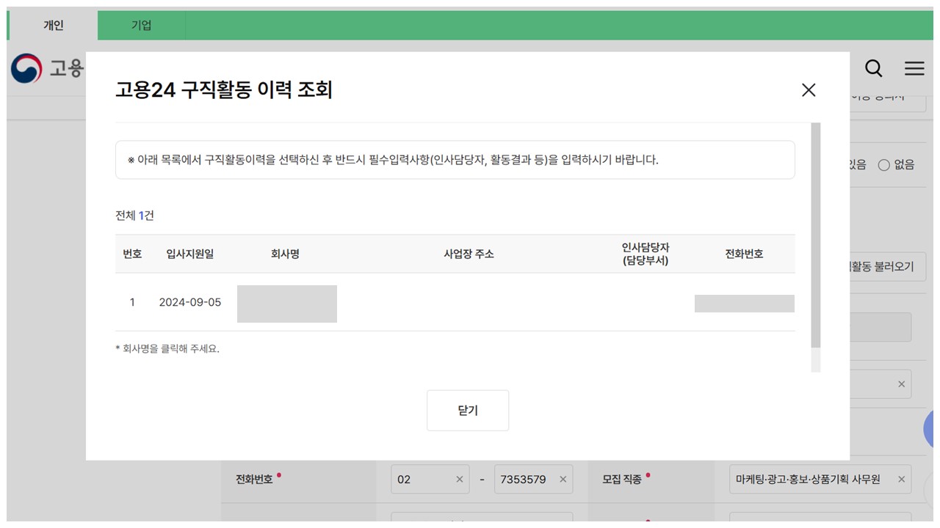Image resolution: width=940 pixels, height=528 pixels.
Task: Click the dialog's vertical scrollbar
Action: 815,235
